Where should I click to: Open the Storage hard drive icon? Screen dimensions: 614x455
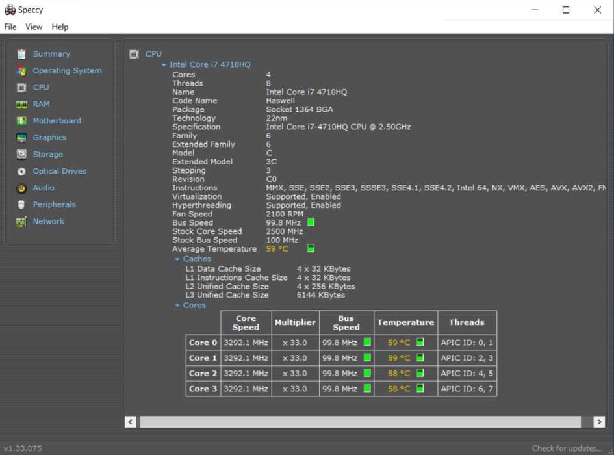[21, 155]
